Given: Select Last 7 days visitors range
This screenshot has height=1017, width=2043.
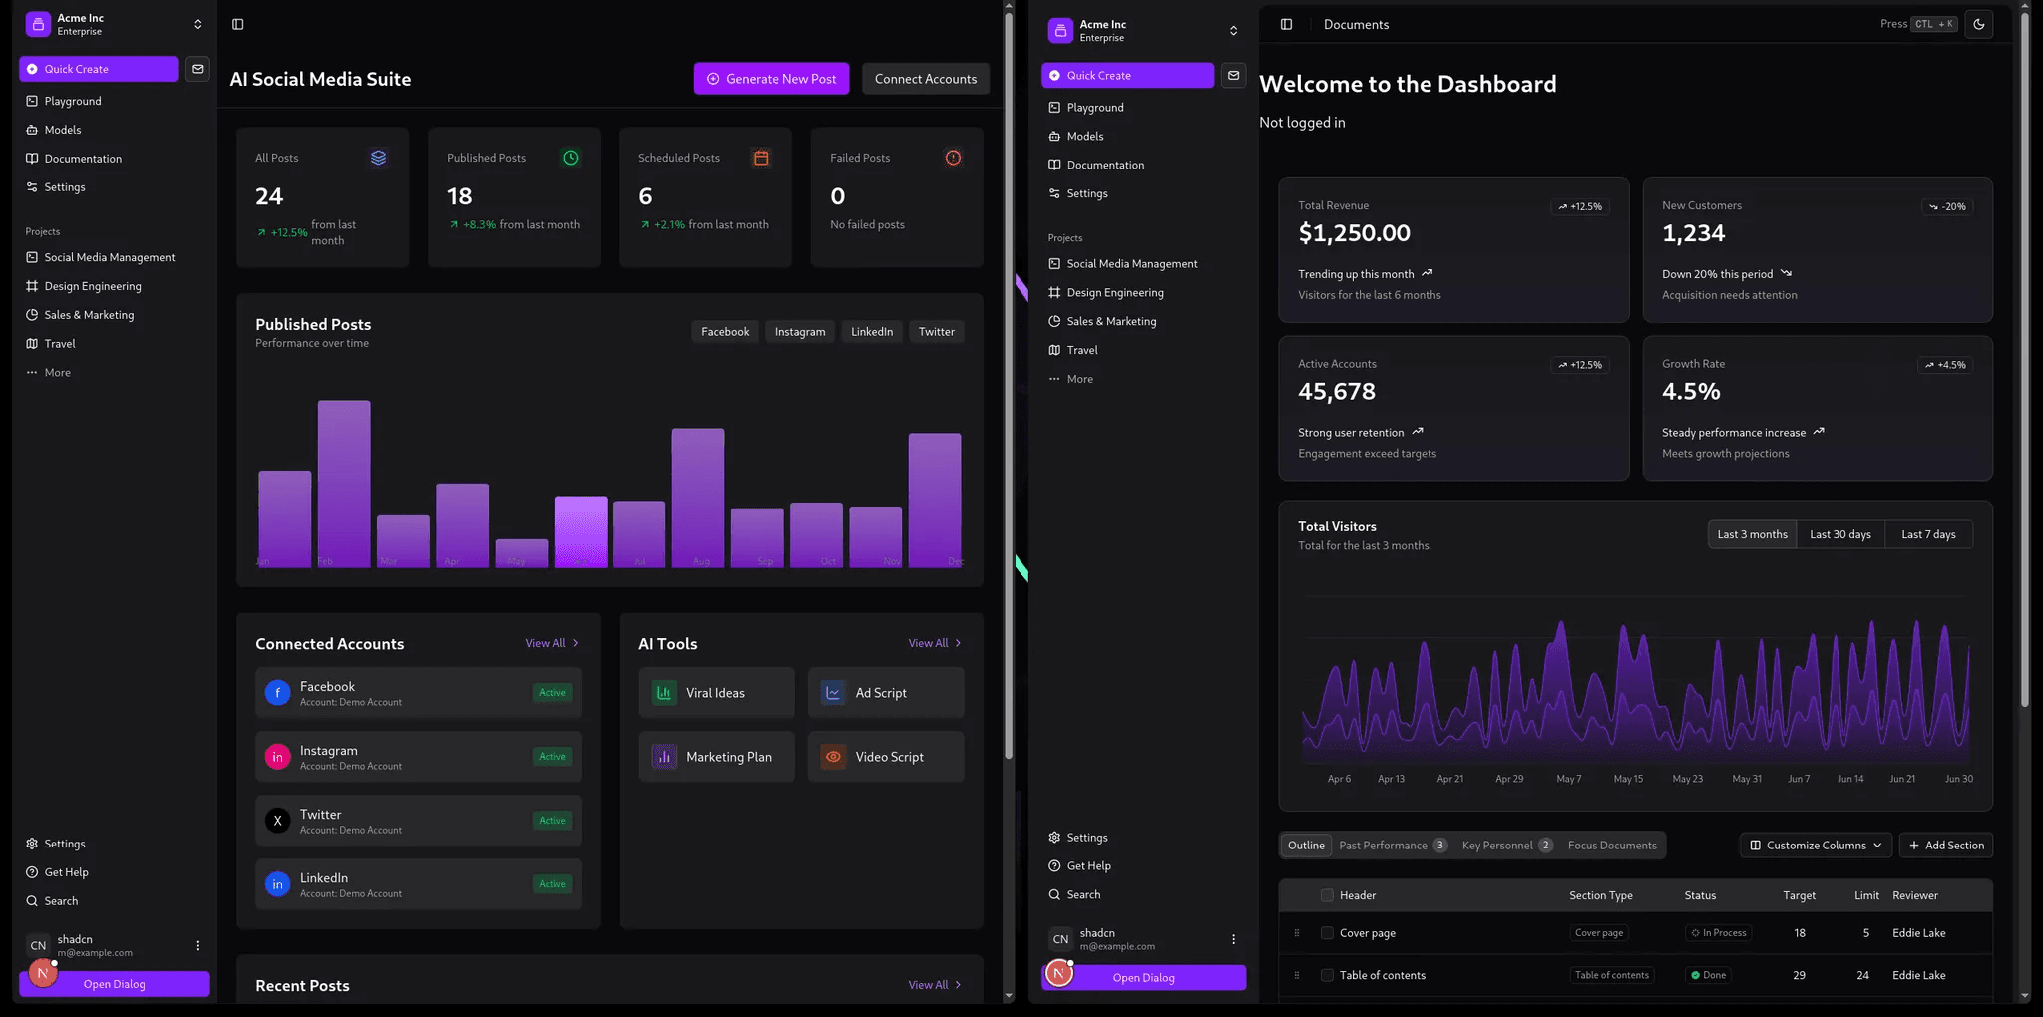Looking at the screenshot, I should (x=1928, y=534).
